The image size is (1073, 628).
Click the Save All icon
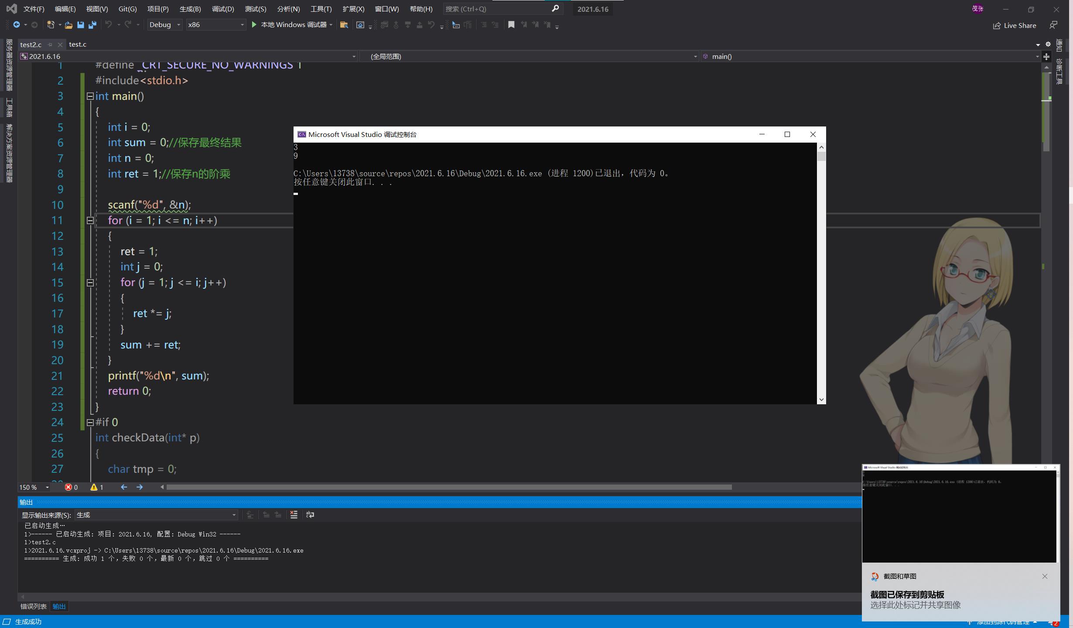point(92,25)
